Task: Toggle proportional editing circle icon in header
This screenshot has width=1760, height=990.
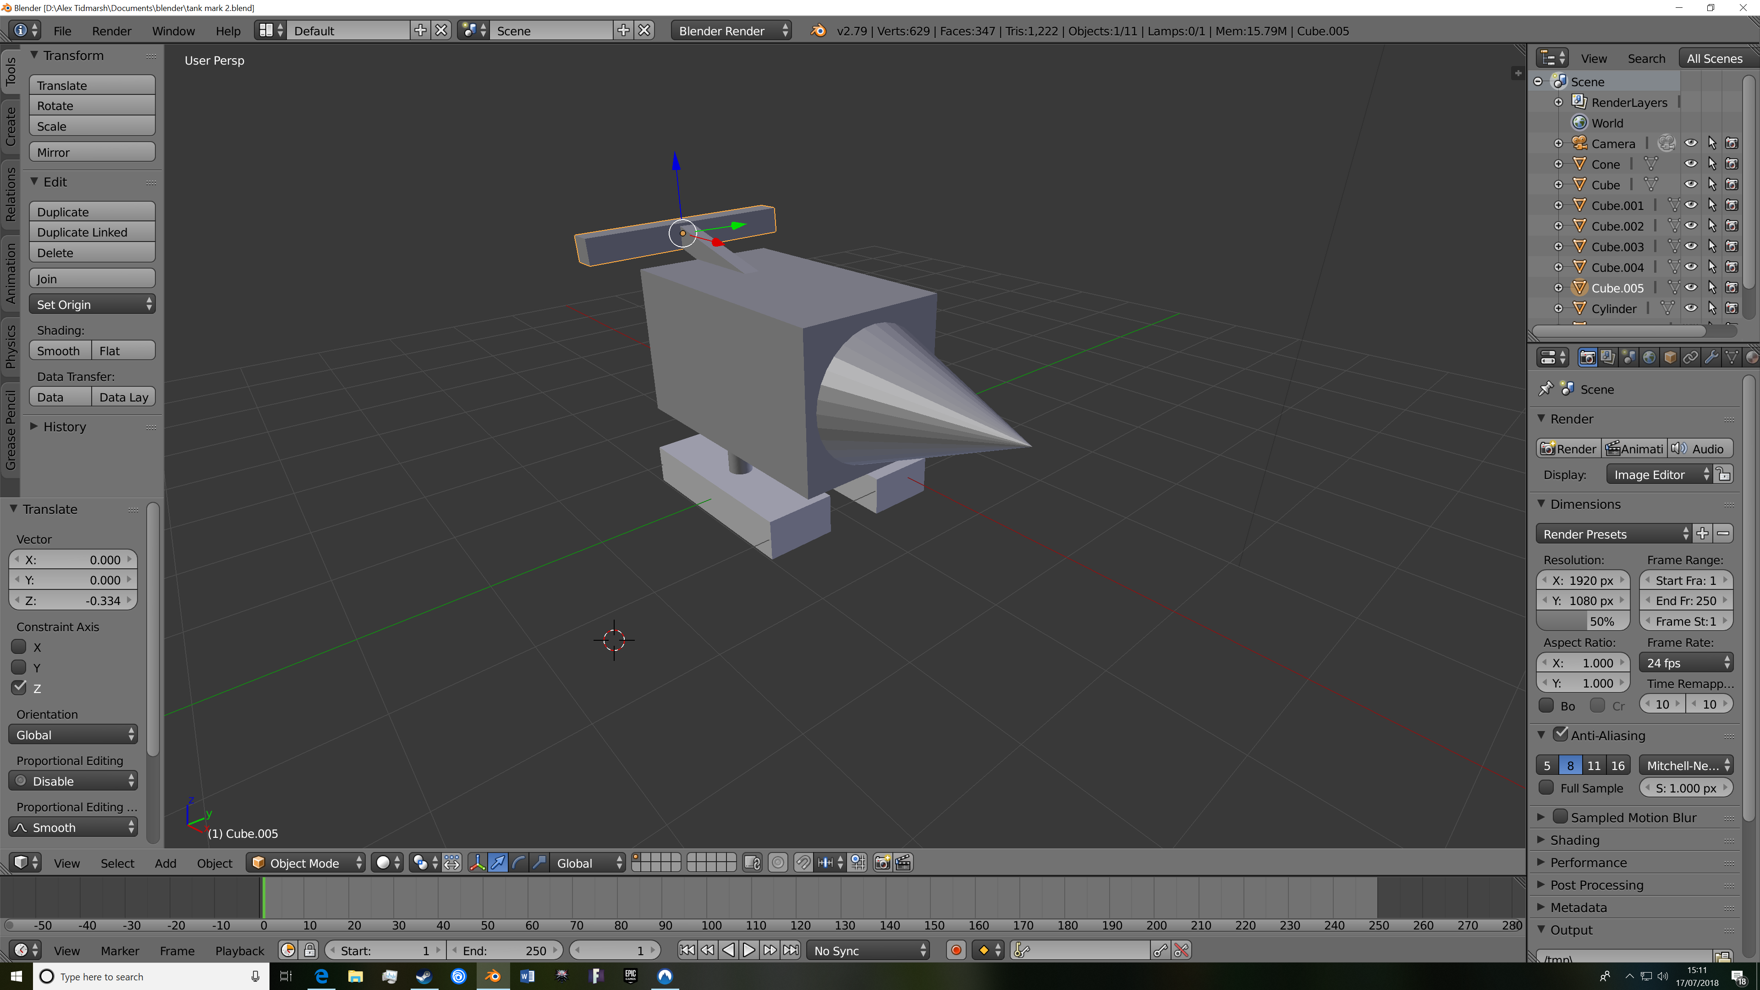Action: coord(777,863)
